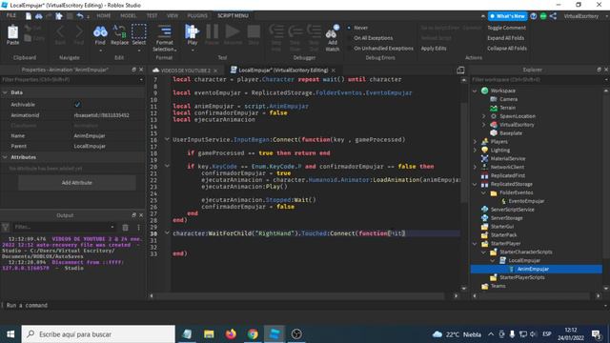Collapse the Workspace tree node
Viewport: 610px width, 343px height.
[475, 91]
